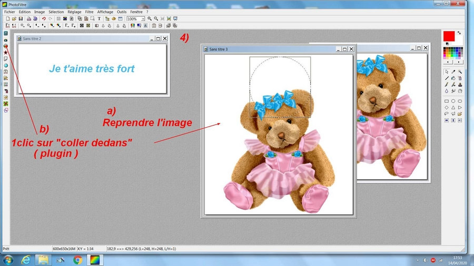Open the ? help menu
Screen dimensions: 474x266
pos(147,12)
